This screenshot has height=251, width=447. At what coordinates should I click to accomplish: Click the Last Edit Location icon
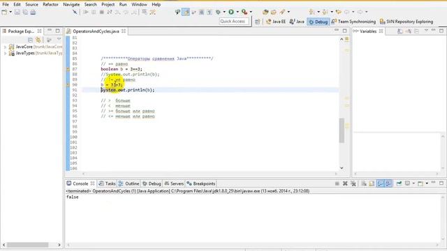click(x=338, y=12)
